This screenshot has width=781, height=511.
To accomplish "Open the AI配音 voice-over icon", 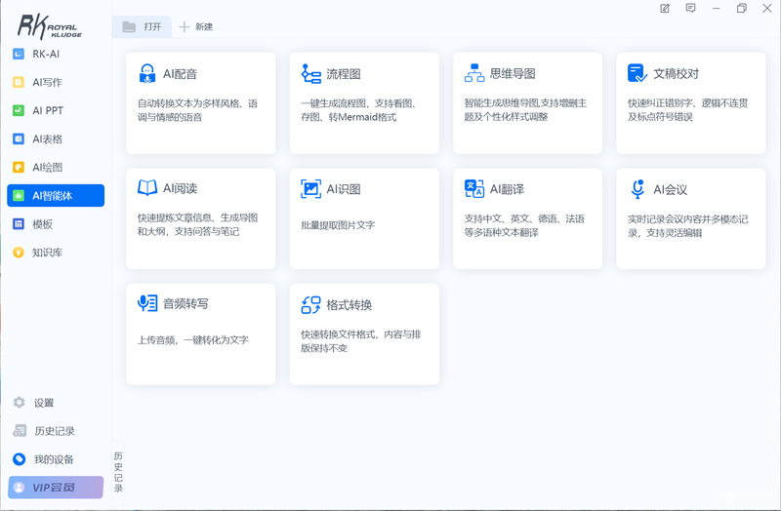I will coord(147,74).
